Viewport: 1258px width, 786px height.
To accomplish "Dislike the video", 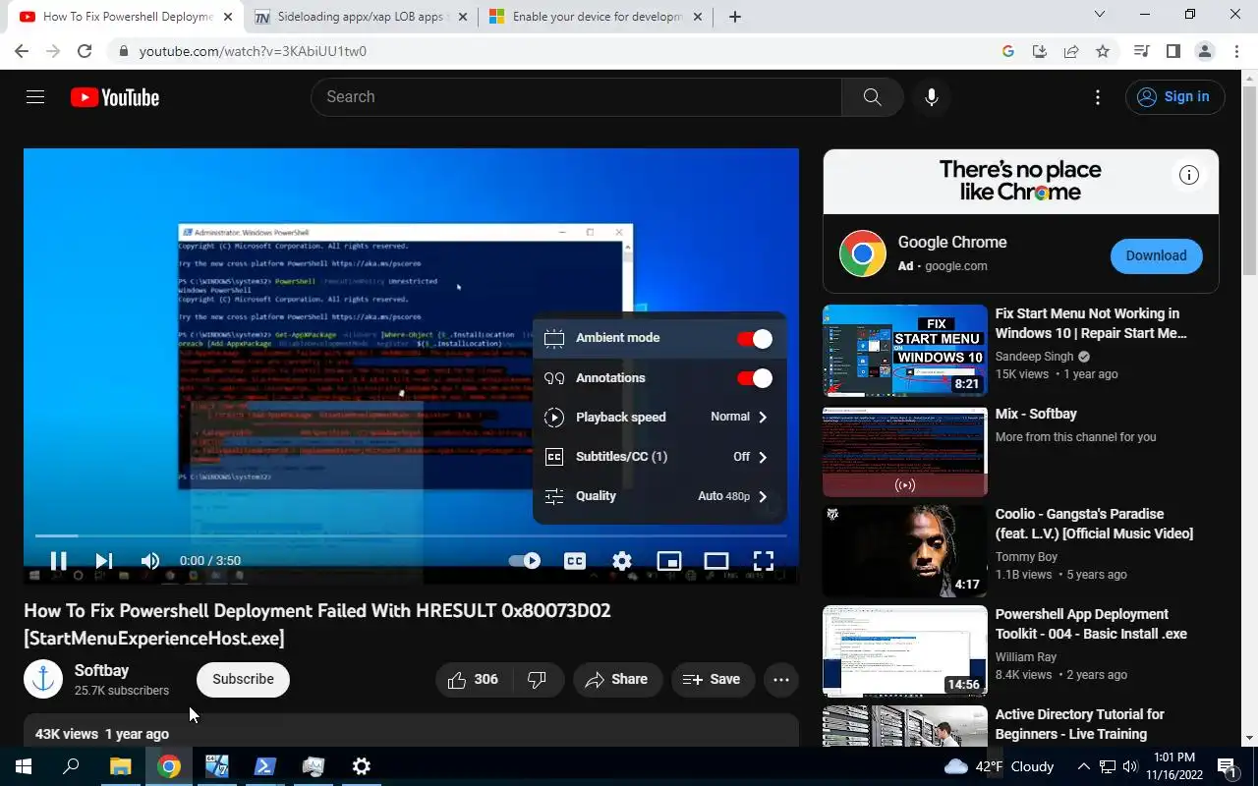I will tap(538, 680).
